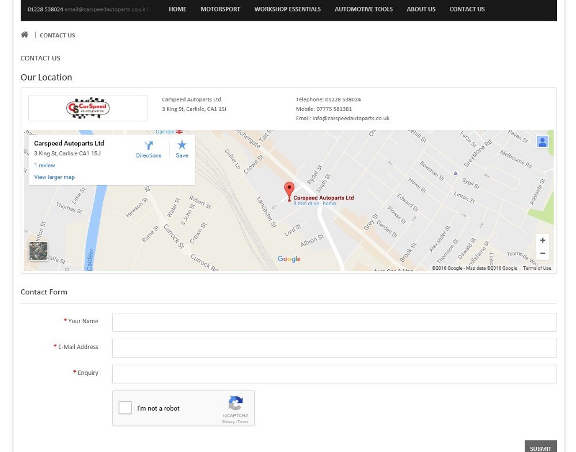Check the I'm not a robot checkbox
Viewport: 576px width, 452px height.
pos(125,408)
